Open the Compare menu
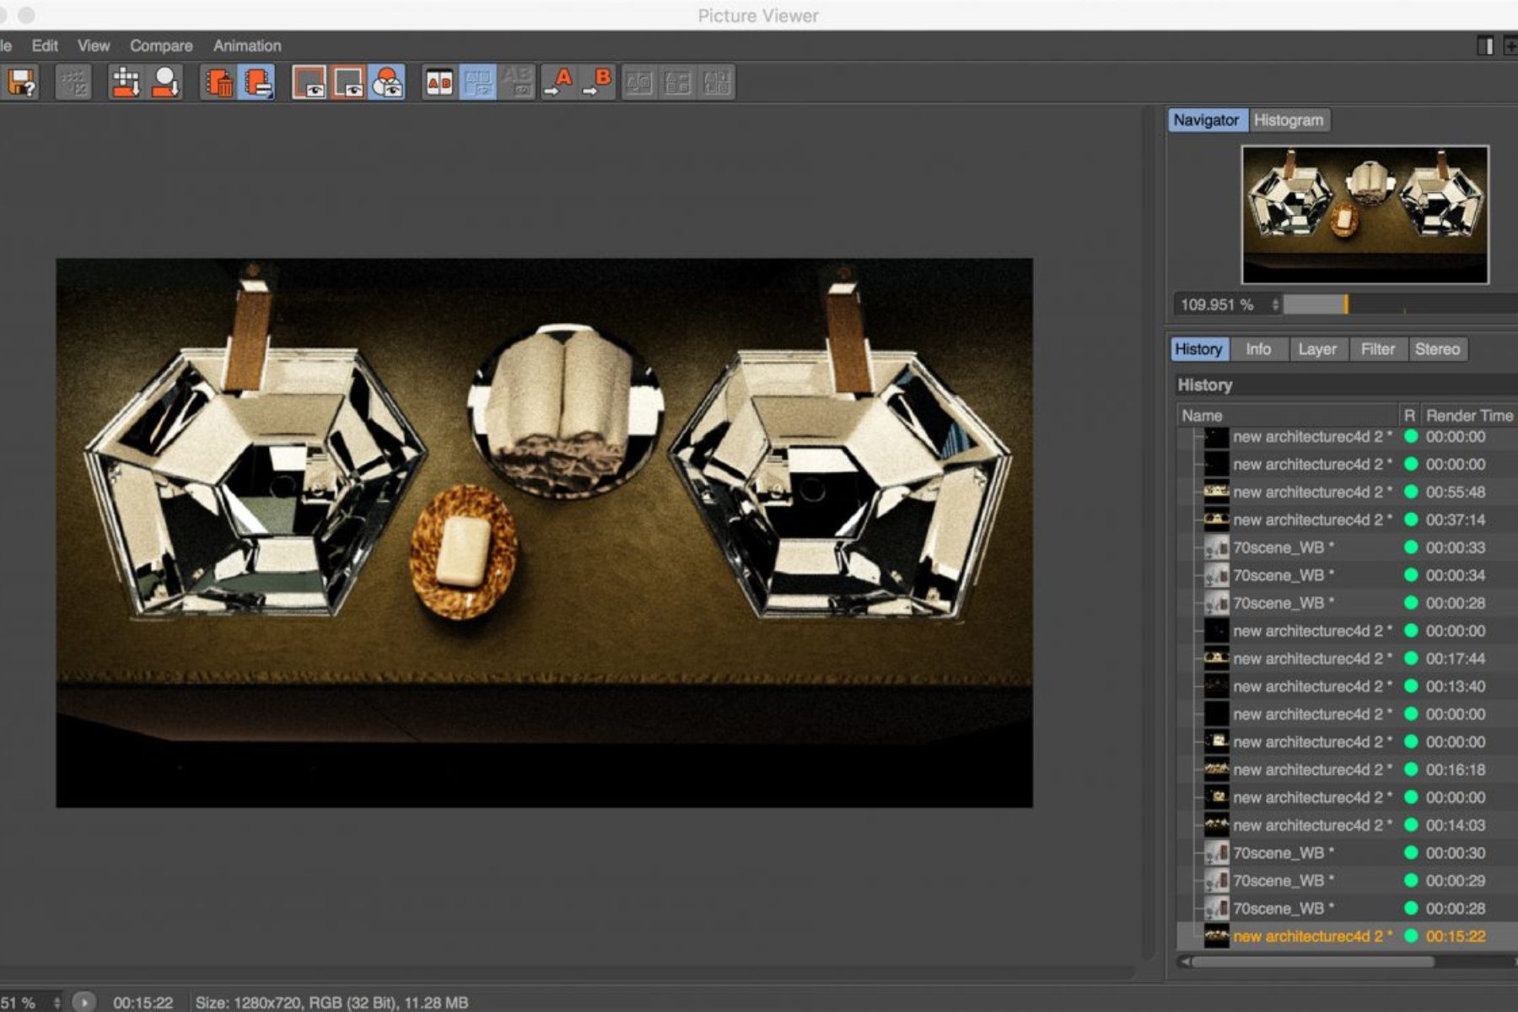Viewport: 1518px width, 1012px height. (x=161, y=46)
